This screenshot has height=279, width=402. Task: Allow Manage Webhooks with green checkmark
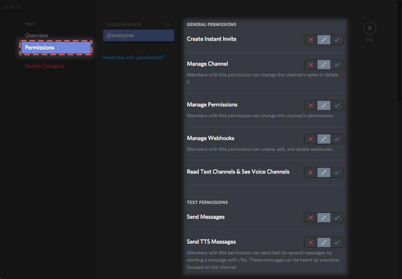[337, 139]
